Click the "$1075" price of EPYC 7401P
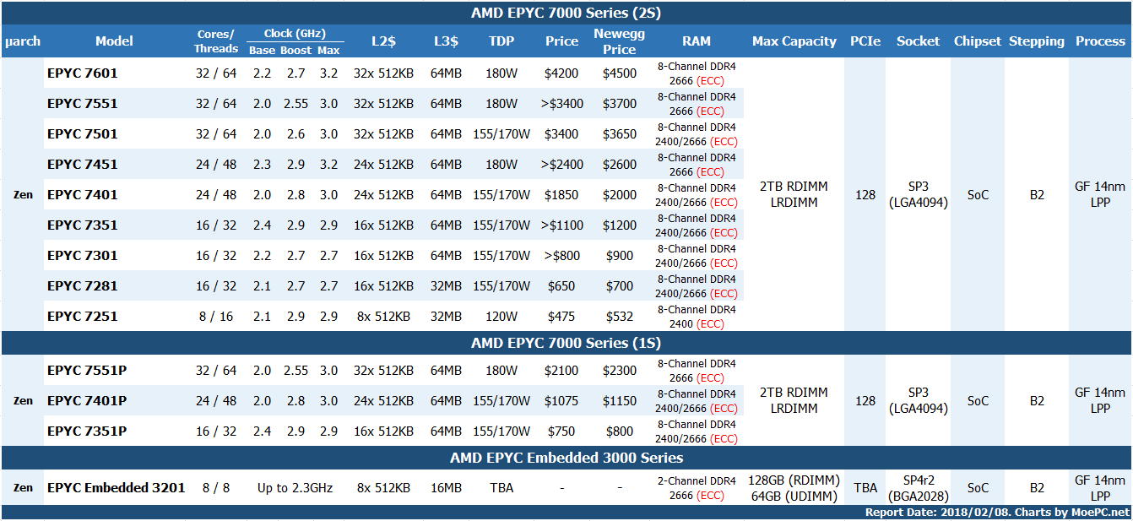This screenshot has width=1133, height=521. tap(561, 401)
